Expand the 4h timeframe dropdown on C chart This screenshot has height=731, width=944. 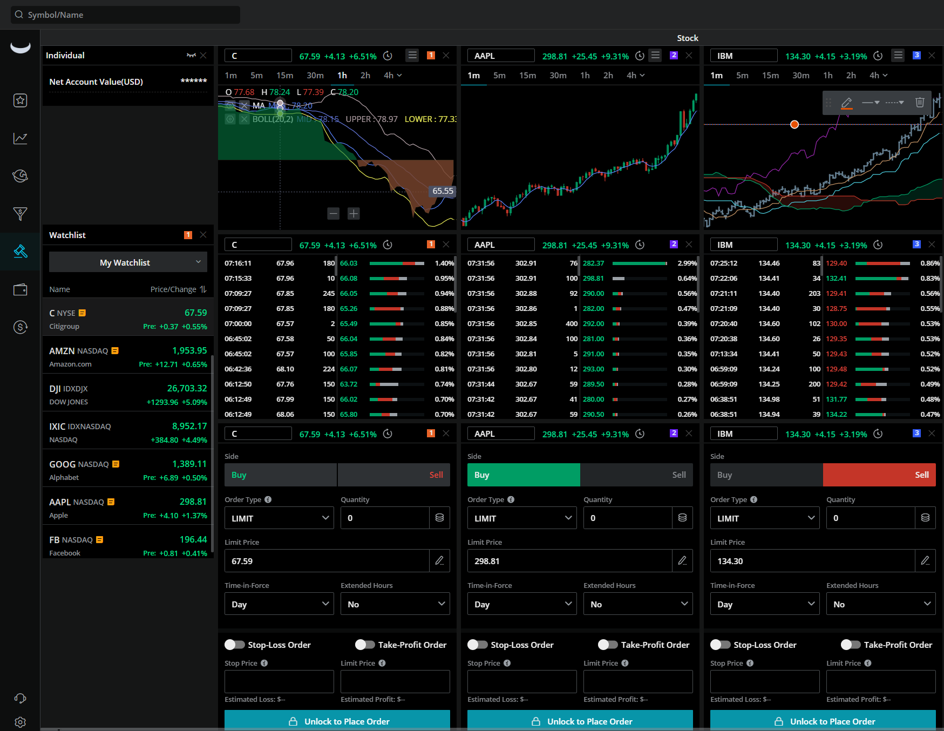(393, 75)
